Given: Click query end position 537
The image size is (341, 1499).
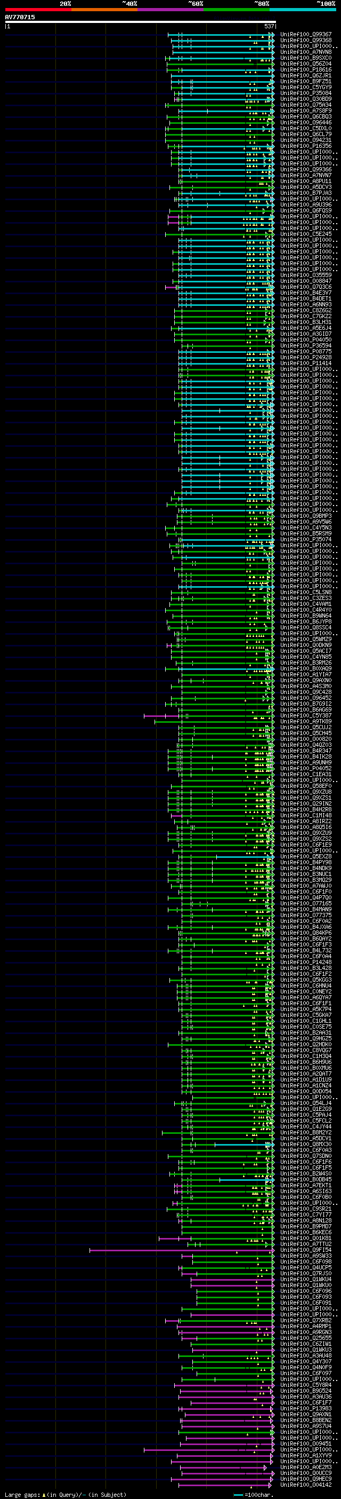Looking at the screenshot, I should (269, 26).
